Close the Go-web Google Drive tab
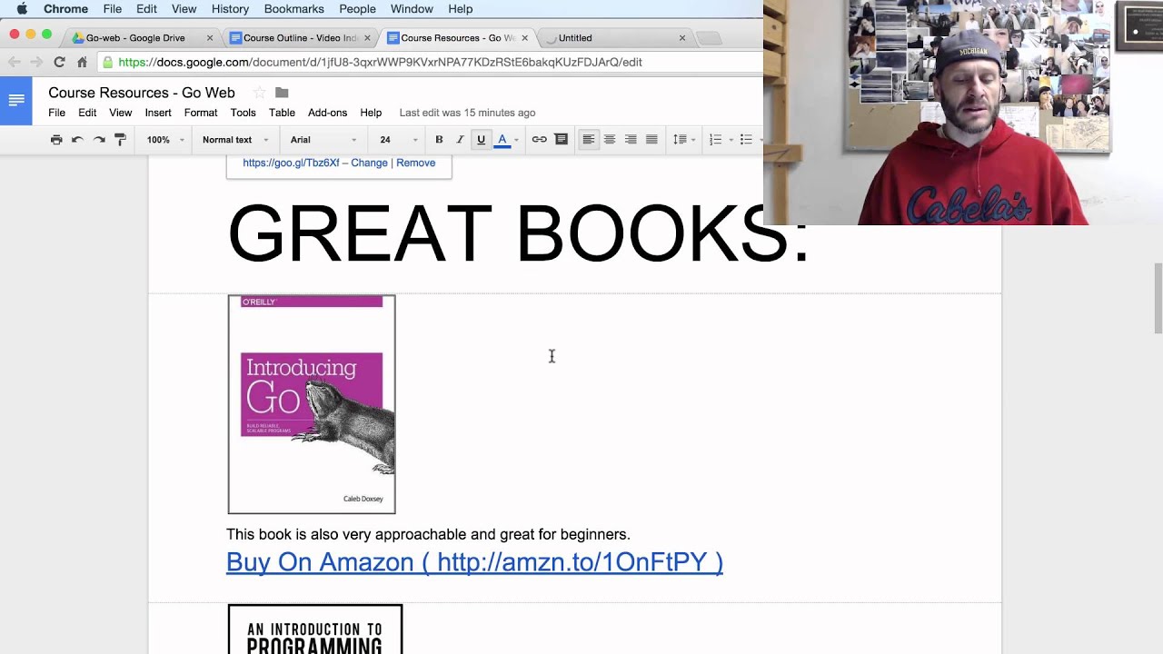Image resolution: width=1163 pixels, height=654 pixels. click(210, 38)
